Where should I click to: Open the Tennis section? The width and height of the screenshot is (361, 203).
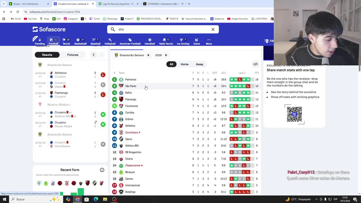(66, 41)
